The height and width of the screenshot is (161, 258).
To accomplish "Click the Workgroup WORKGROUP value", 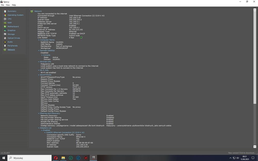I will pos(62,48).
